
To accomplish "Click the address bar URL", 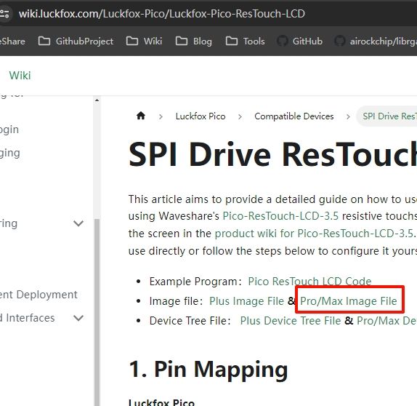I will pos(162,14).
